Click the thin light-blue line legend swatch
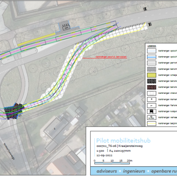The image size is (177, 177). click(151, 51)
